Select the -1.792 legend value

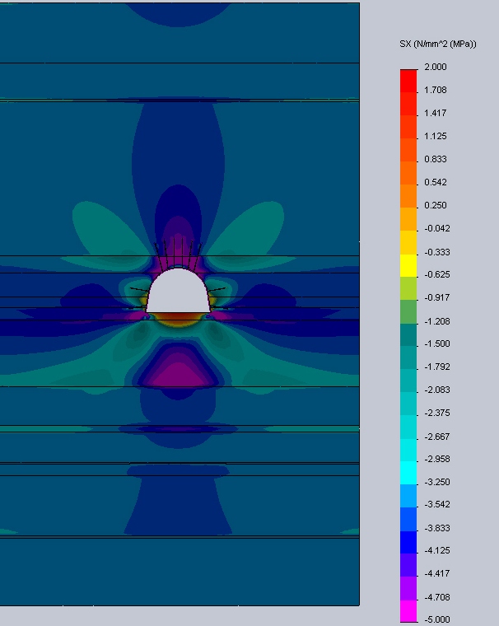click(x=437, y=367)
